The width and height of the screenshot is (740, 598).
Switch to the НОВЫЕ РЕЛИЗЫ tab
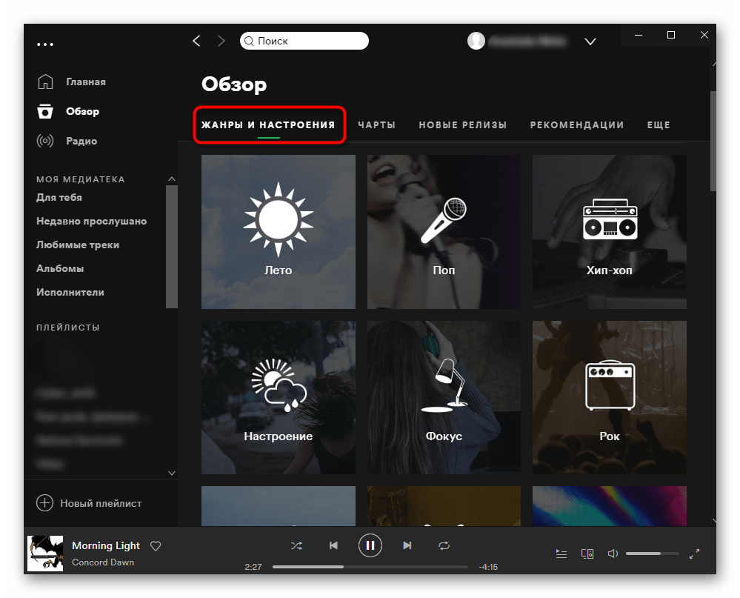[x=463, y=125]
